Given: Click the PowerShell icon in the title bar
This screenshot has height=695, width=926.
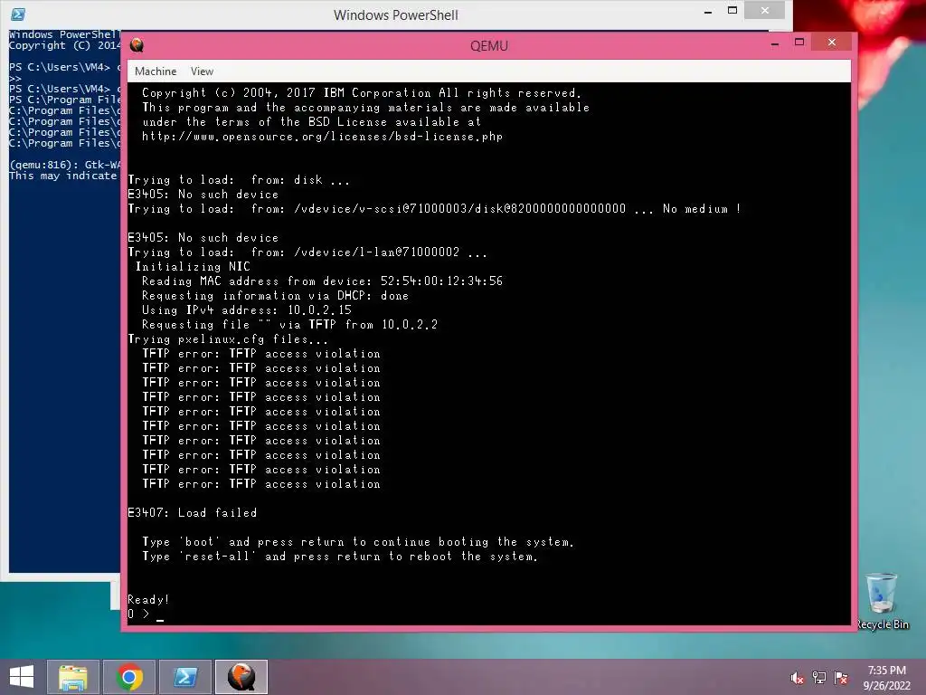Looking at the screenshot, I should pyautogui.click(x=18, y=14).
